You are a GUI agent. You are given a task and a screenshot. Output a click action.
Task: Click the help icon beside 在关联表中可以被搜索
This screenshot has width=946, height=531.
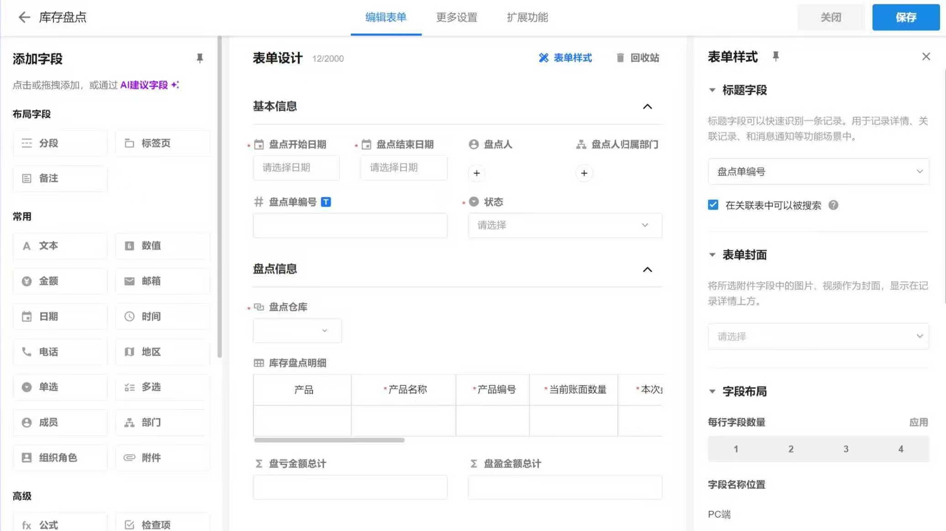click(x=833, y=205)
